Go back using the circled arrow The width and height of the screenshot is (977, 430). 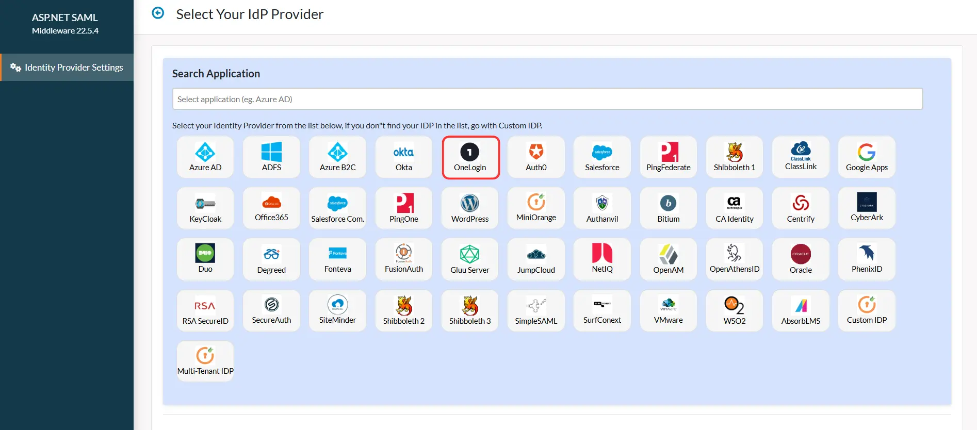[158, 13]
